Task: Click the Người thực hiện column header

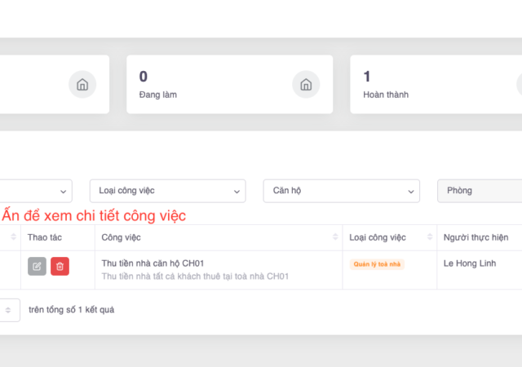Action: (x=476, y=237)
